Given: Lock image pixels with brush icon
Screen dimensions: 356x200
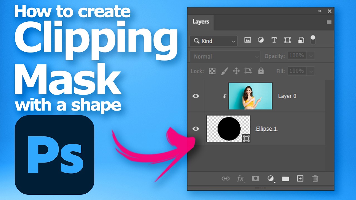Looking at the screenshot, I should click(224, 71).
